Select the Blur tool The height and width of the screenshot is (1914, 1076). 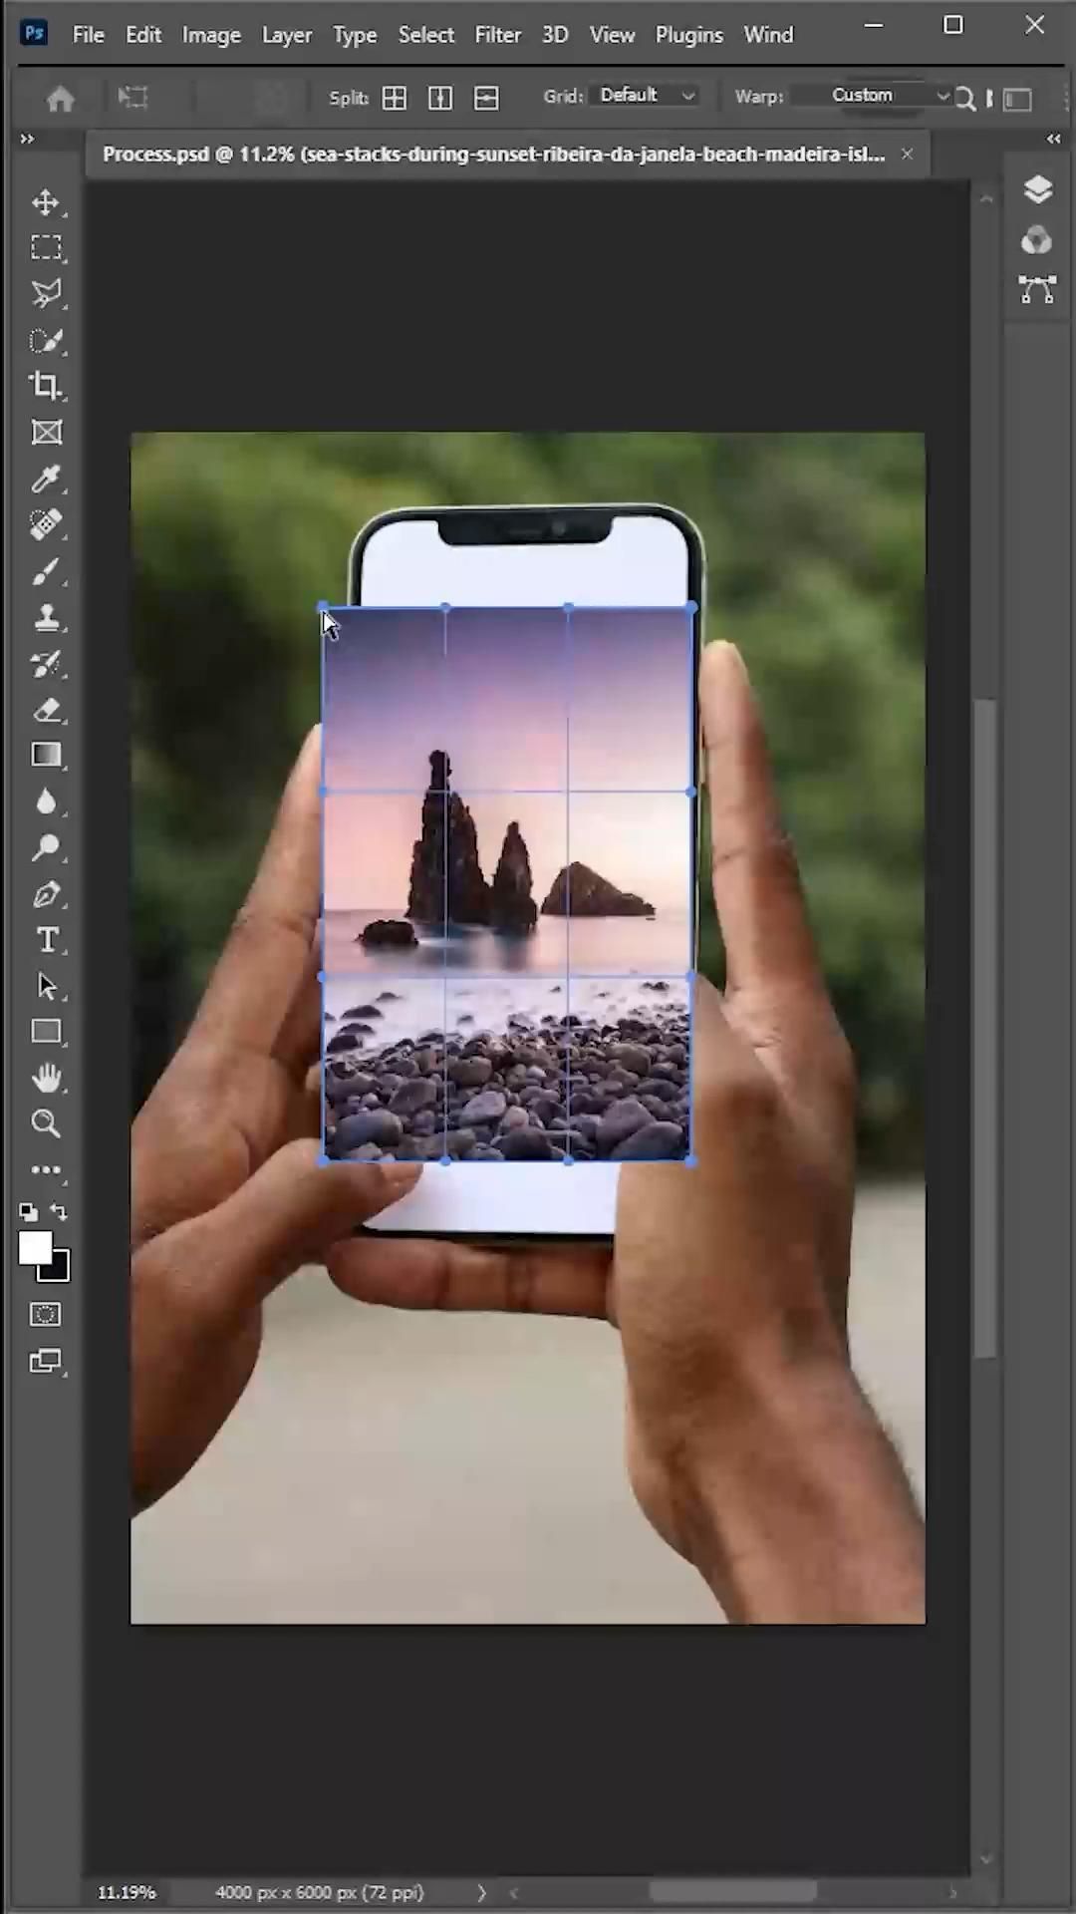[x=46, y=801]
